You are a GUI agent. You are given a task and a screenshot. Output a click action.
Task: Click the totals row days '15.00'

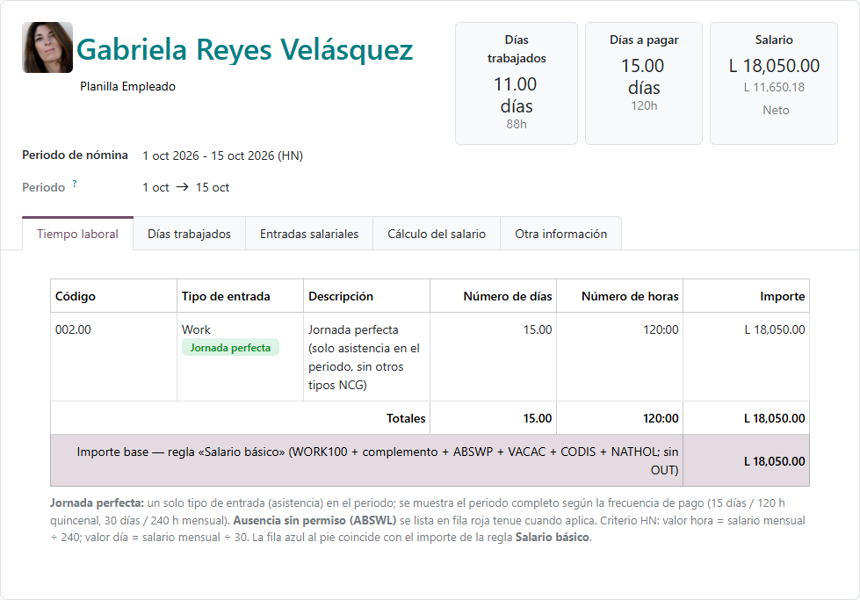pyautogui.click(x=538, y=418)
